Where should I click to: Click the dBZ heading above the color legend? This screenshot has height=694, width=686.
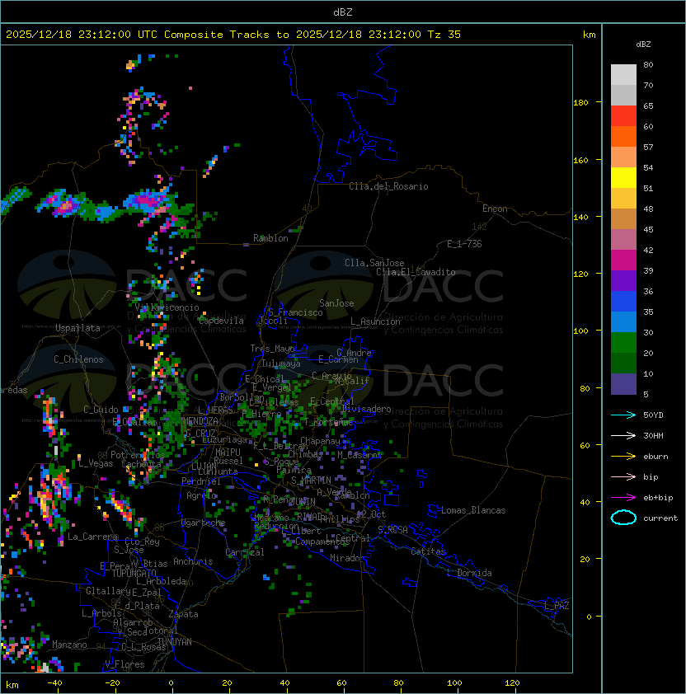pyautogui.click(x=643, y=45)
